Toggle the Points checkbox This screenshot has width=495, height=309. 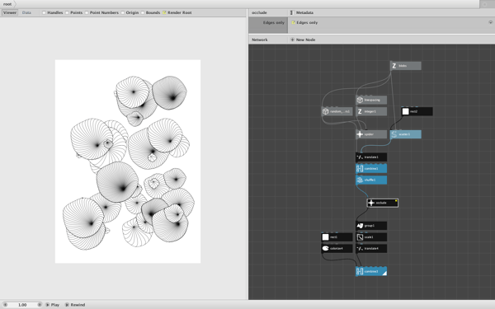pyautogui.click(x=67, y=12)
